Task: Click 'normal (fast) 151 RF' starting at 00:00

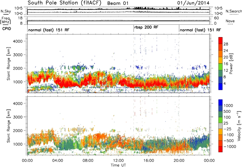Action: point(49,30)
